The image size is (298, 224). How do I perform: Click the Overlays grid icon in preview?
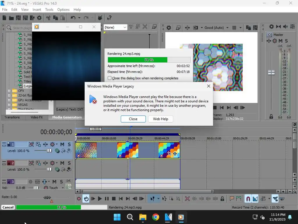click(234, 28)
